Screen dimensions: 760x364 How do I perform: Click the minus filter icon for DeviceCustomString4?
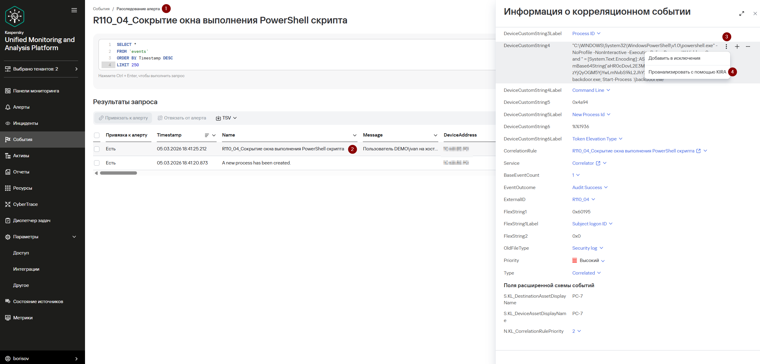[748, 47]
